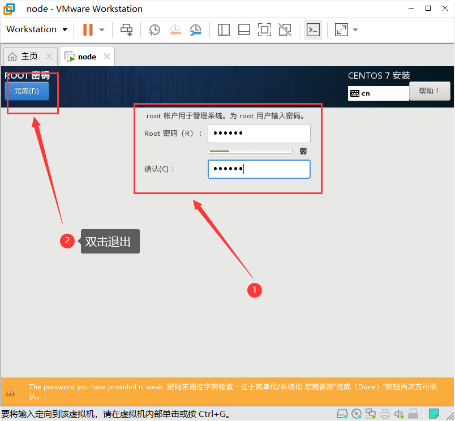Click the VMware Workstation app icon in title bar

(8, 8)
